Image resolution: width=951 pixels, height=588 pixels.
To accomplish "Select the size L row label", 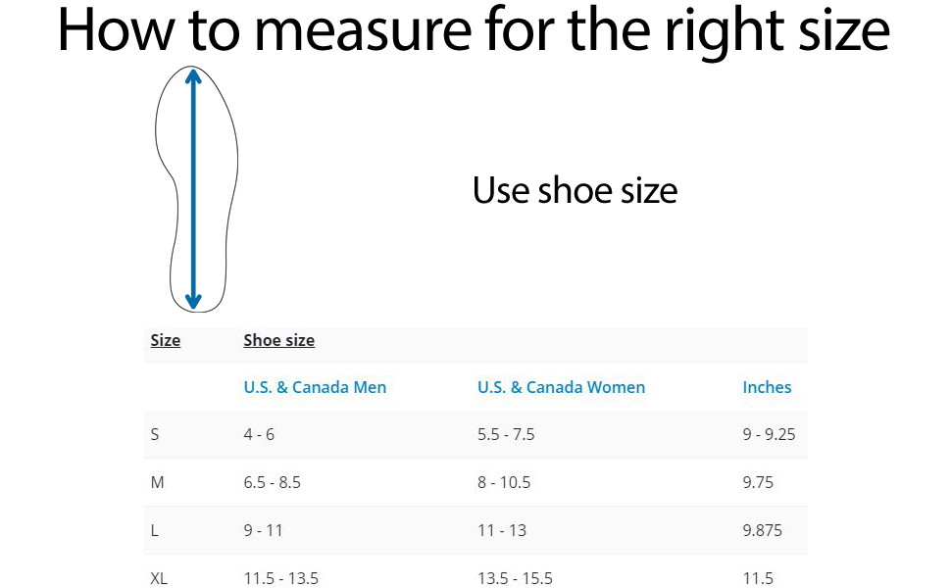I will tap(155, 530).
